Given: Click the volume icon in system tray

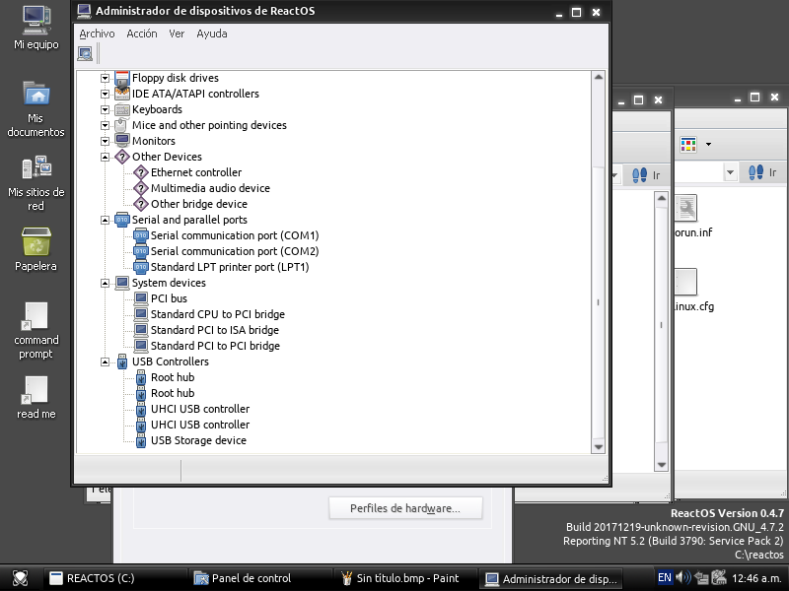Looking at the screenshot, I should 683,578.
